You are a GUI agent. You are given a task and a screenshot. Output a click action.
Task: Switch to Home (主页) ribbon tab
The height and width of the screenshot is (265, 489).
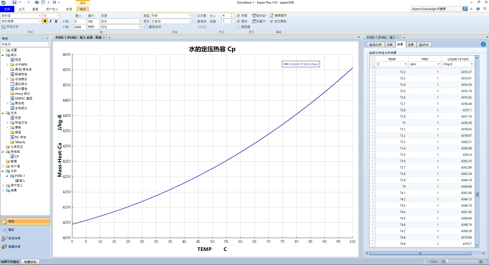click(22, 9)
